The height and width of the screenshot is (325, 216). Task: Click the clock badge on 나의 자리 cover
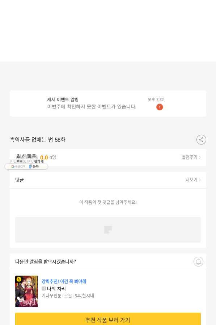19,279
